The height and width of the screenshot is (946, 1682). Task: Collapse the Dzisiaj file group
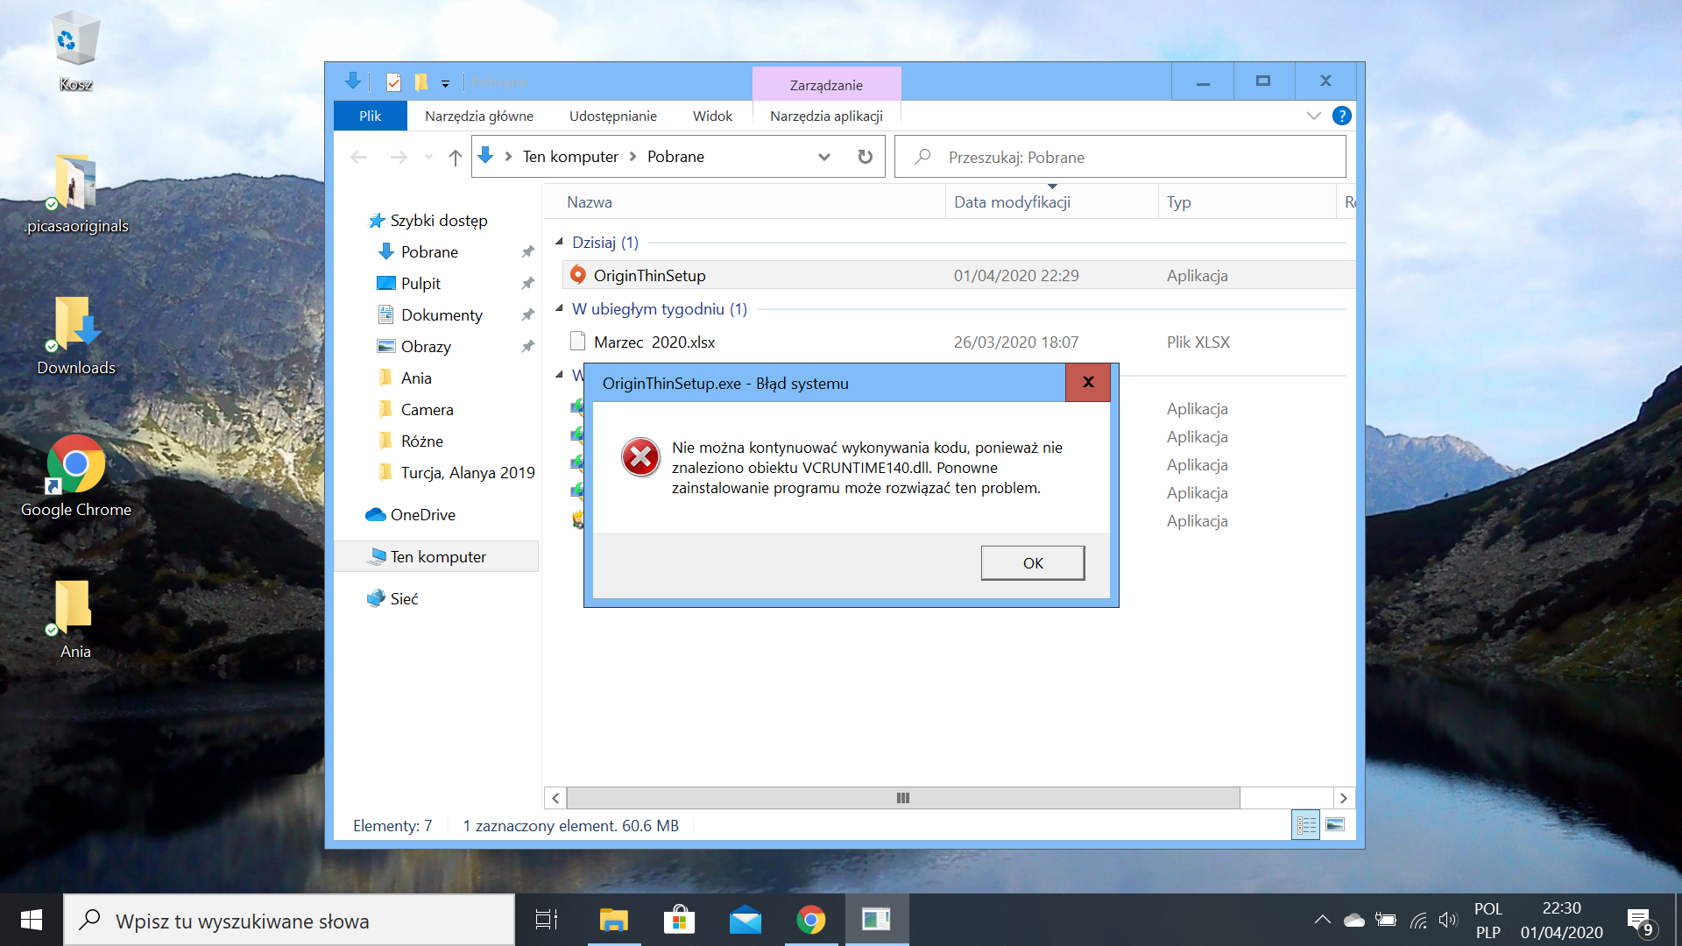coord(559,242)
